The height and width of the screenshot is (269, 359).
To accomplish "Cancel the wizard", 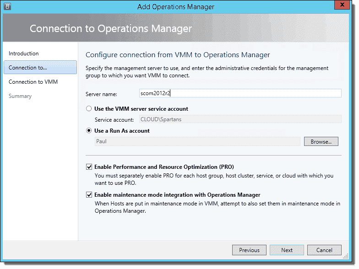I will coord(324,250).
